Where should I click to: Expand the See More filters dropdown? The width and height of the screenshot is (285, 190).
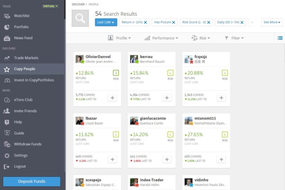[272, 22]
